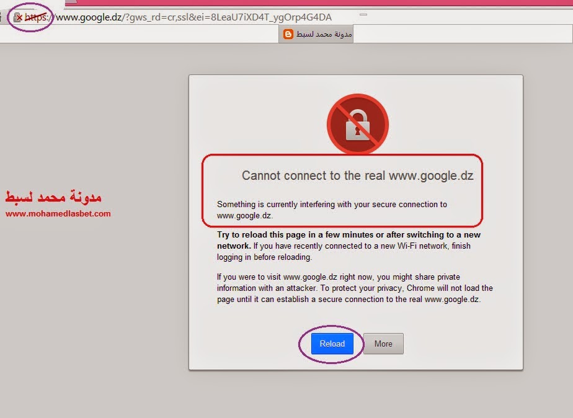Click www.google.dz at the end of the last paragraph
Screen dimensions: 573x418
point(451,300)
